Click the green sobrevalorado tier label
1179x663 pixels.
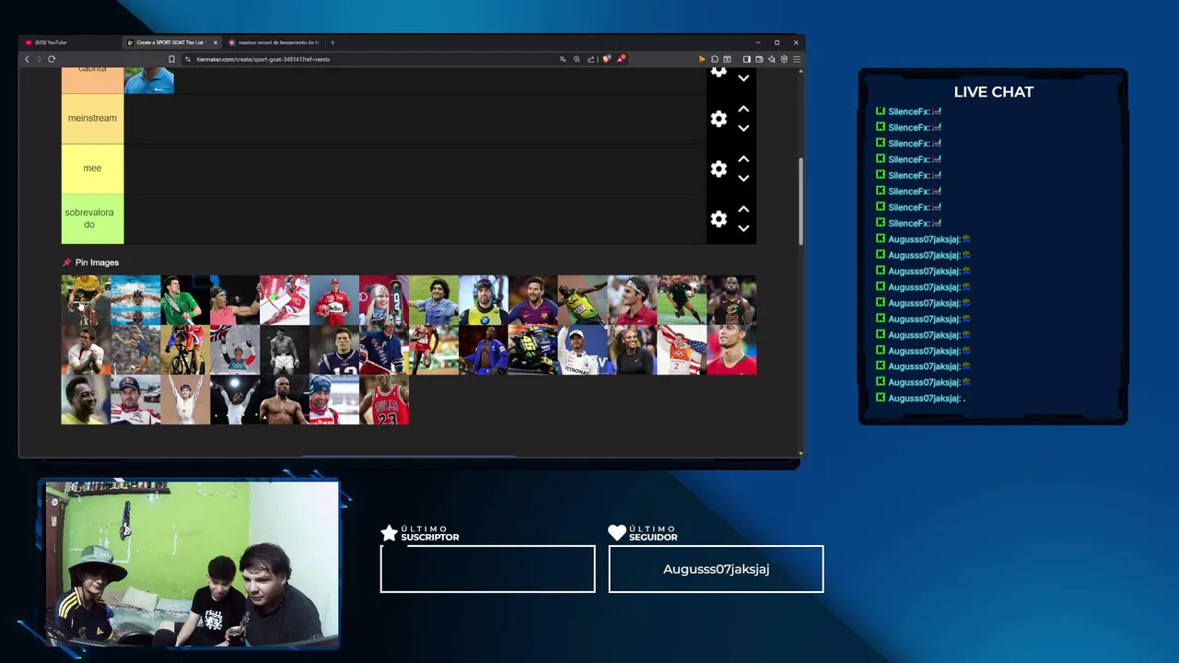point(92,219)
